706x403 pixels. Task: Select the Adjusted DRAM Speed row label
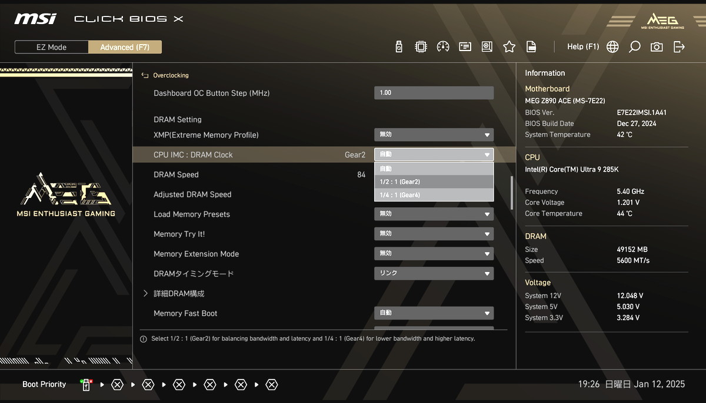click(192, 194)
